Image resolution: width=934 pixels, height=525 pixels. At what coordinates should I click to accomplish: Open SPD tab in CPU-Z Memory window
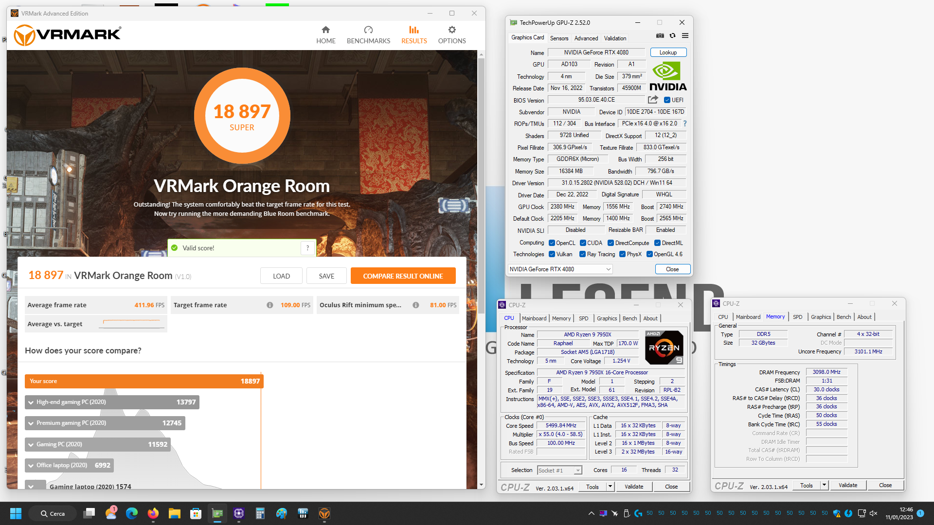pos(797,317)
